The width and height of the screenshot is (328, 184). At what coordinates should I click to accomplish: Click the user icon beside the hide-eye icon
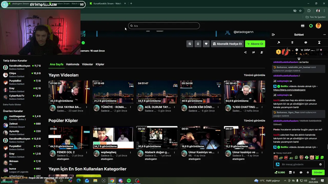(262, 52)
